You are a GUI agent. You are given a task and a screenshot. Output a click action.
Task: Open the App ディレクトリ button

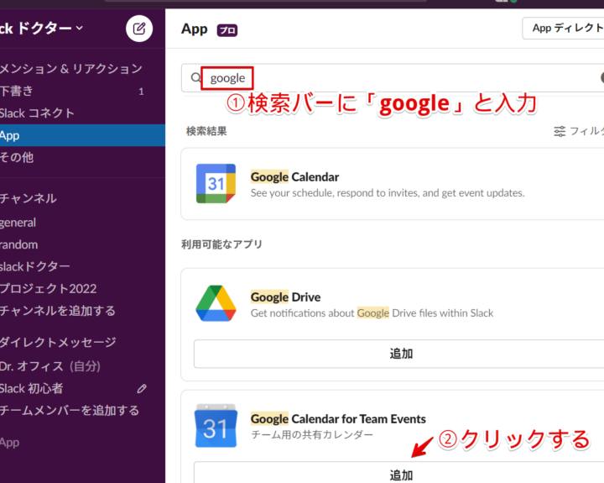pyautogui.click(x=563, y=29)
